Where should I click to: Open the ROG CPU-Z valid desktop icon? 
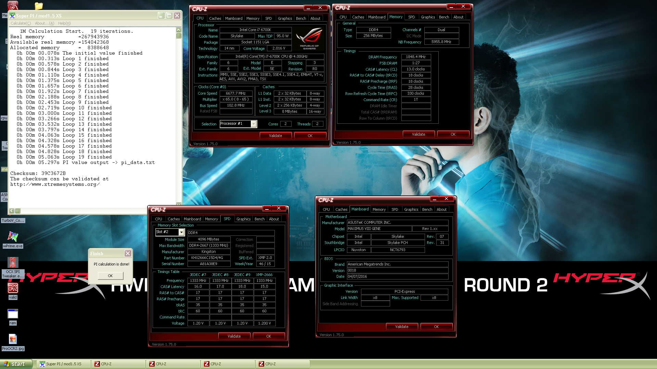(13, 291)
